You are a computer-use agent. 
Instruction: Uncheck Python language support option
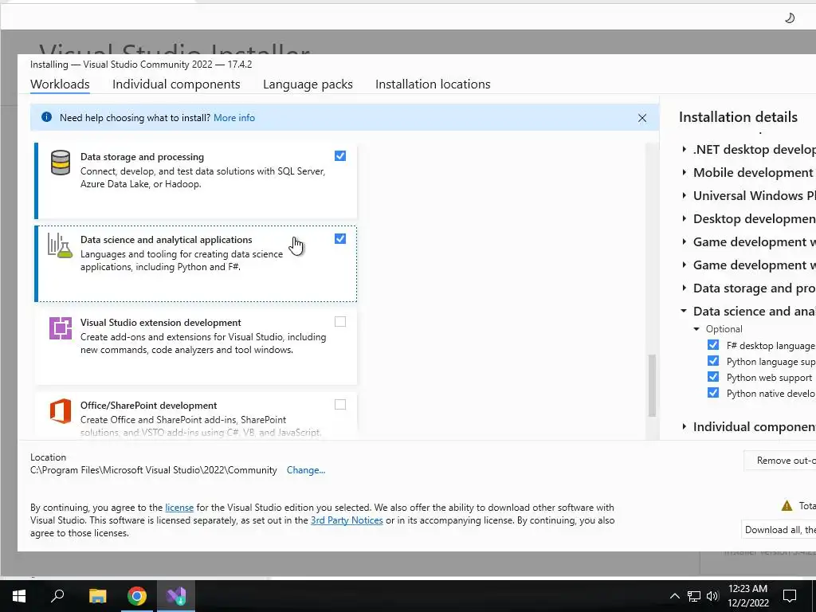point(713,361)
